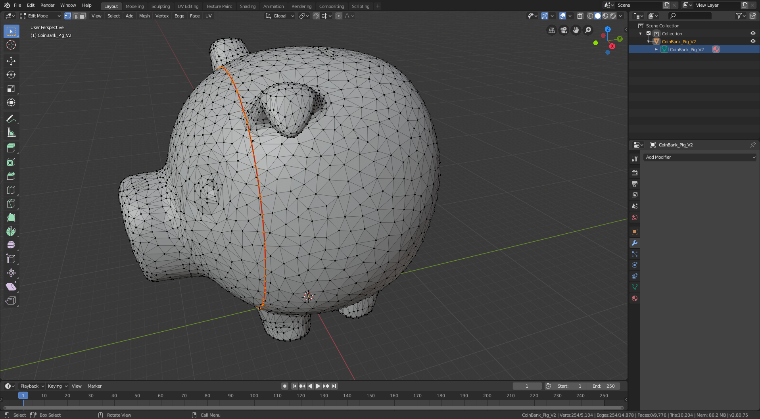The image size is (760, 419).
Task: Open the Playback options in the timeline
Action: (32, 386)
